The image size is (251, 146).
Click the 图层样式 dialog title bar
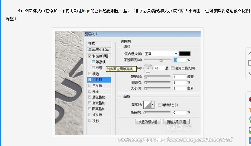point(142,34)
